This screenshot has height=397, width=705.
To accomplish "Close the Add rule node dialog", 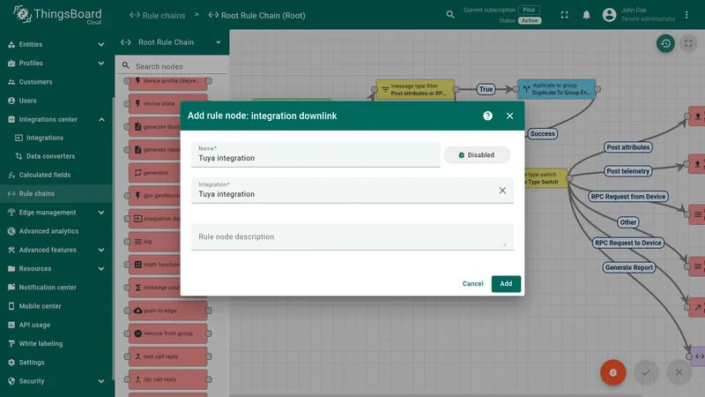I will click(509, 116).
